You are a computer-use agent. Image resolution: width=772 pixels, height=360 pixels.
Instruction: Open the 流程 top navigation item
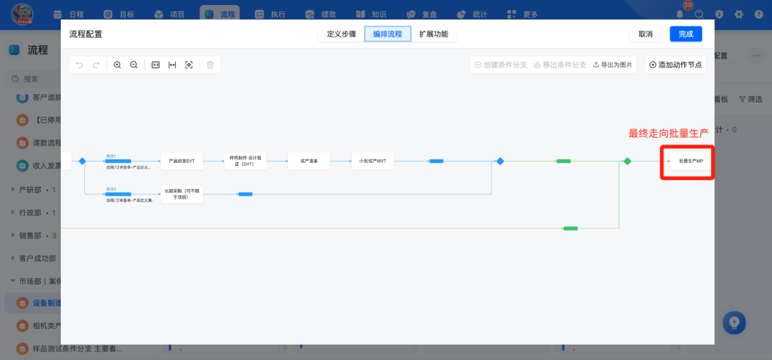pos(219,14)
